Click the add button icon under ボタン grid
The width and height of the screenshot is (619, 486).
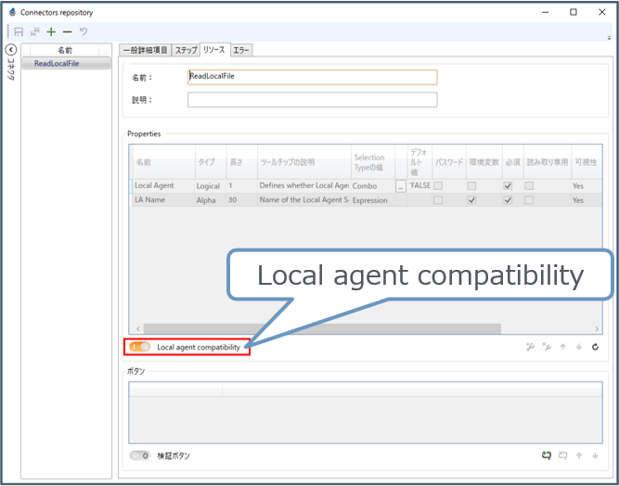coord(547,455)
